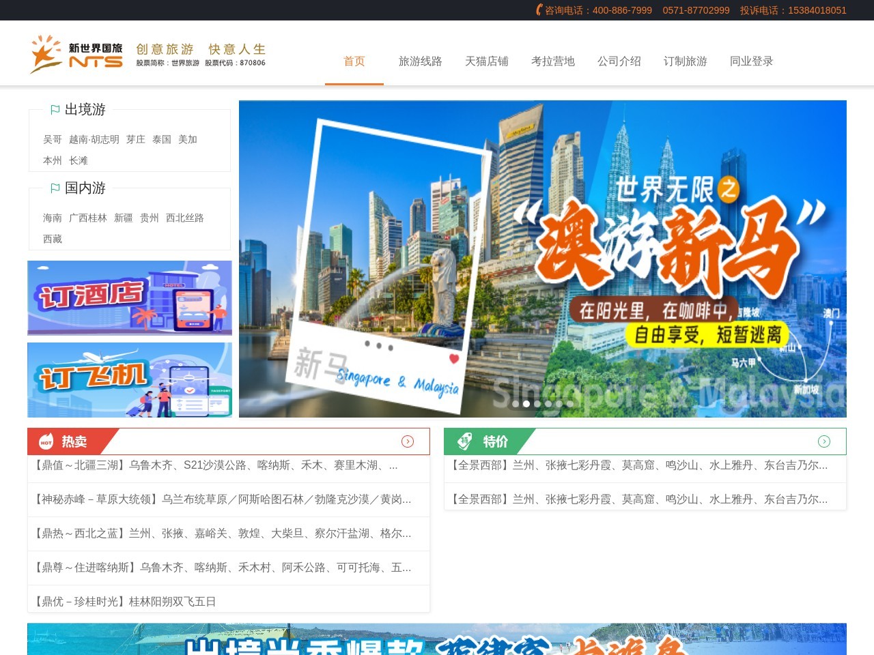This screenshot has height=655, width=874.
Task: Click the 国内游 section heading
Action: pos(85,188)
